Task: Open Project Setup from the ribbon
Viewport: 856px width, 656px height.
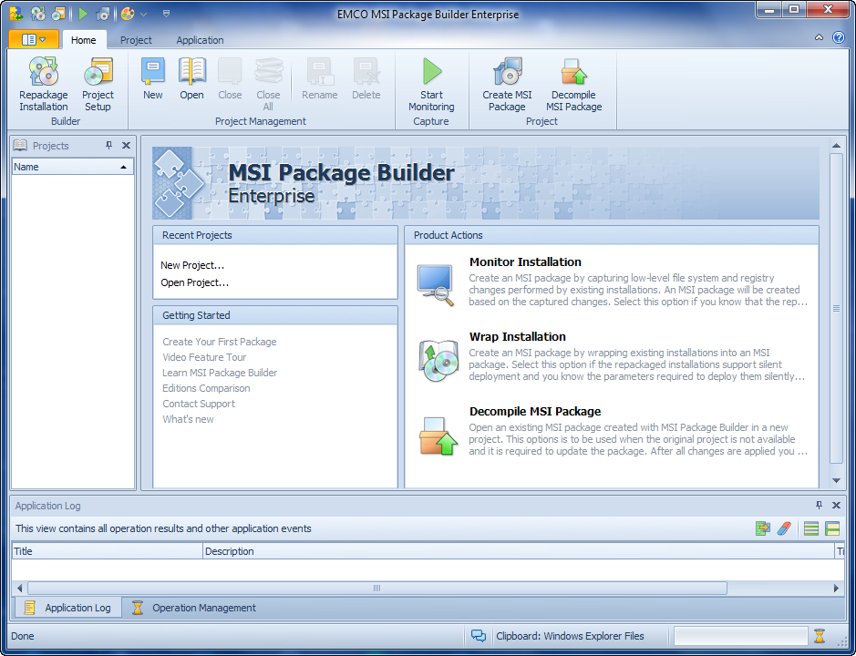Action: [98, 85]
